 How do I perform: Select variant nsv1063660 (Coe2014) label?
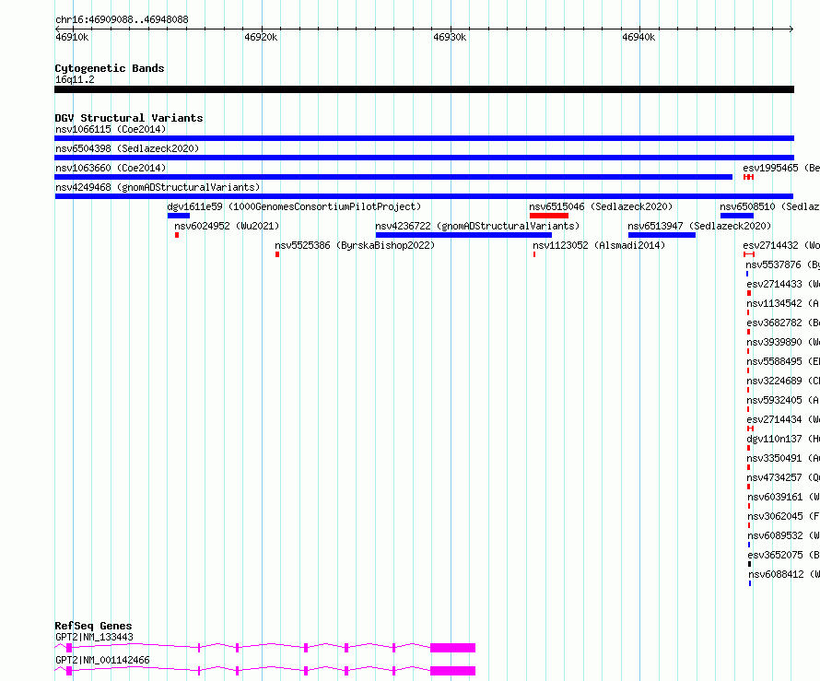coord(111,168)
